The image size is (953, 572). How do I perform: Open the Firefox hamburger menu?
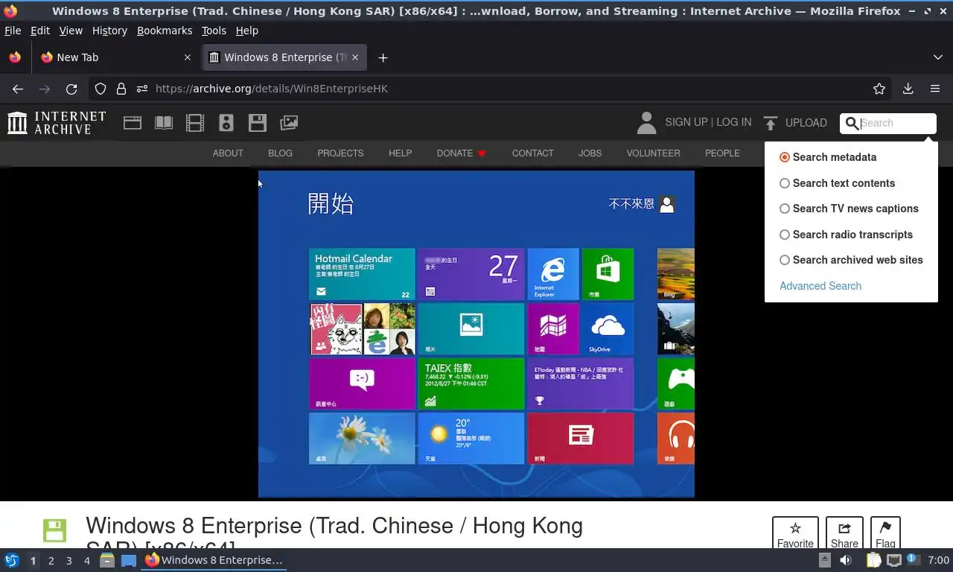click(x=935, y=89)
